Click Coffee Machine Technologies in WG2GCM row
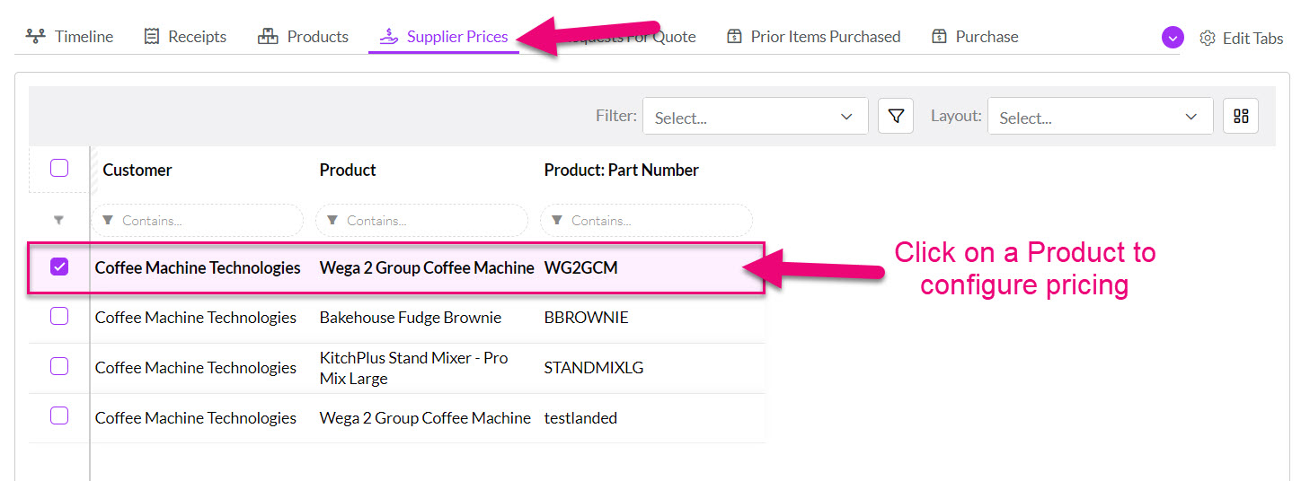1310x481 pixels. [x=198, y=267]
